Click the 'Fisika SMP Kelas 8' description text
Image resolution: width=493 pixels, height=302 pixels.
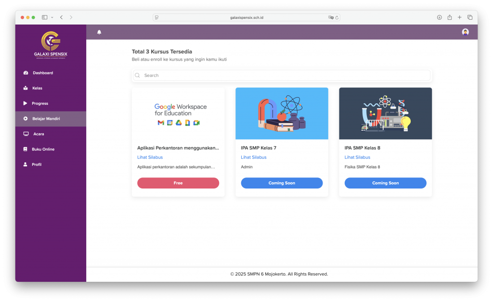(x=362, y=167)
